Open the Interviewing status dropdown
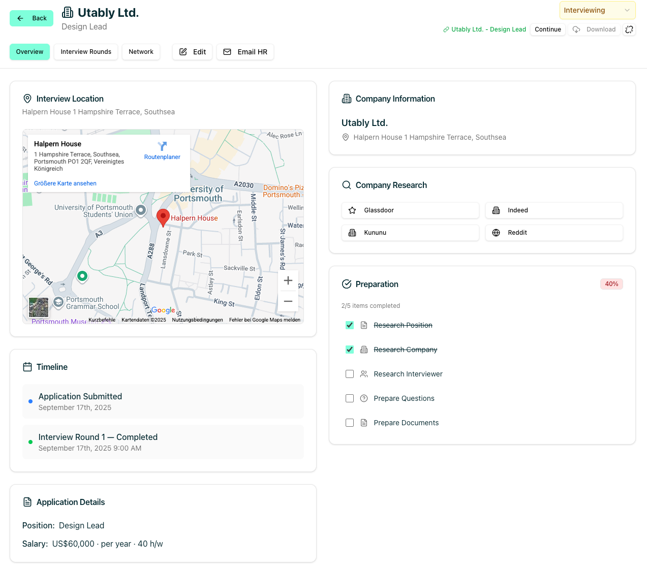 tap(597, 10)
